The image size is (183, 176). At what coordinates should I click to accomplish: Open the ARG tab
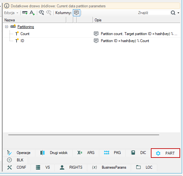point(86,153)
